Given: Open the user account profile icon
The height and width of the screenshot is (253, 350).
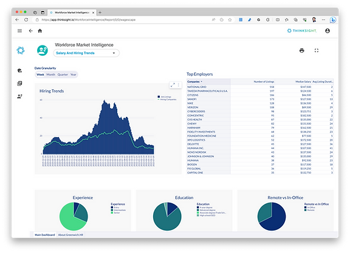Looking at the screenshot, I should 328,31.
